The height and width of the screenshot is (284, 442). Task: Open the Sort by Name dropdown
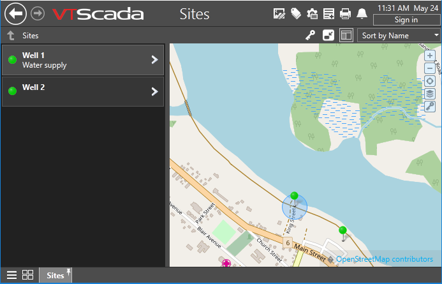point(399,36)
